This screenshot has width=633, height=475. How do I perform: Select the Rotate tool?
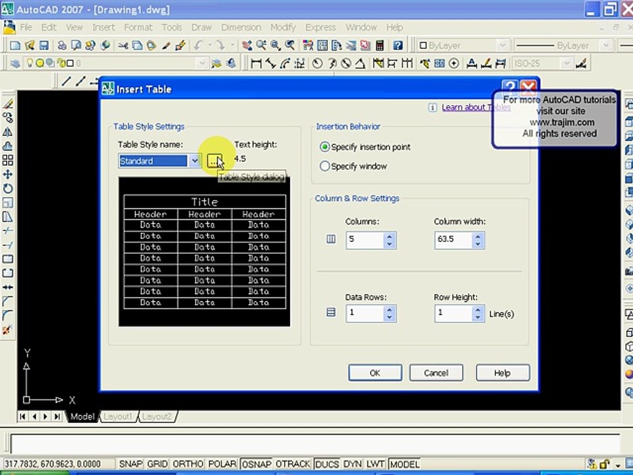tap(8, 189)
